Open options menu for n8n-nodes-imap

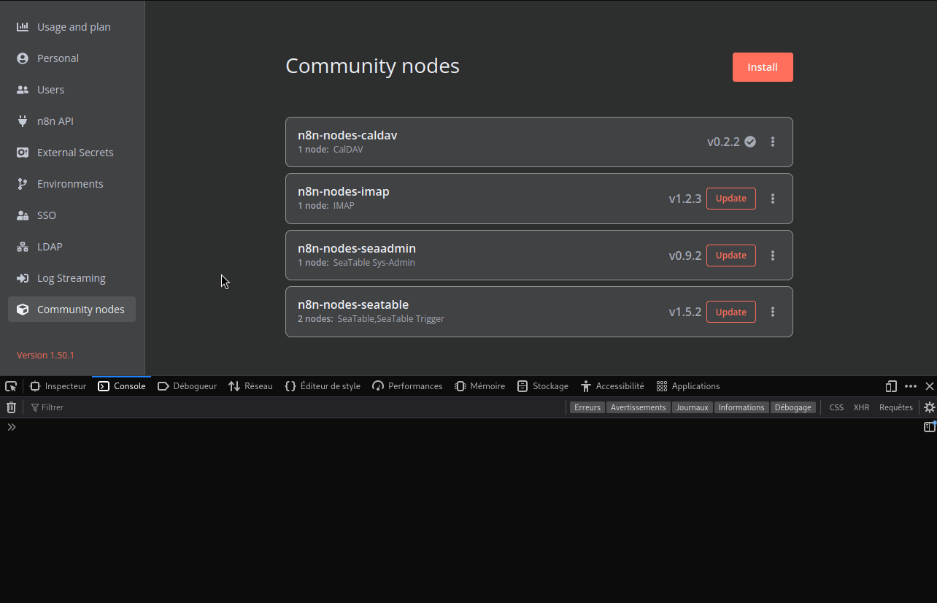(x=773, y=199)
